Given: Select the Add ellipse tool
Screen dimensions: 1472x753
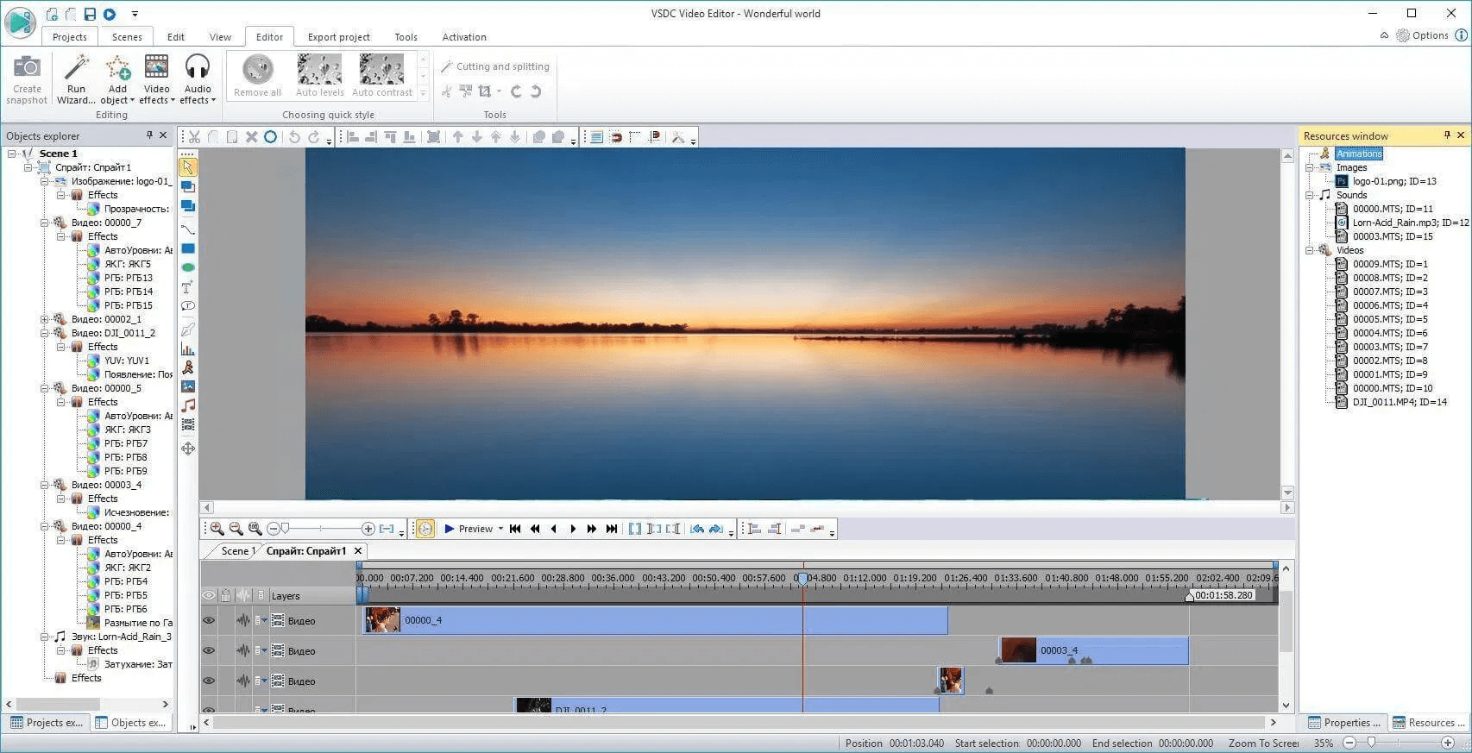Looking at the screenshot, I should tap(187, 267).
